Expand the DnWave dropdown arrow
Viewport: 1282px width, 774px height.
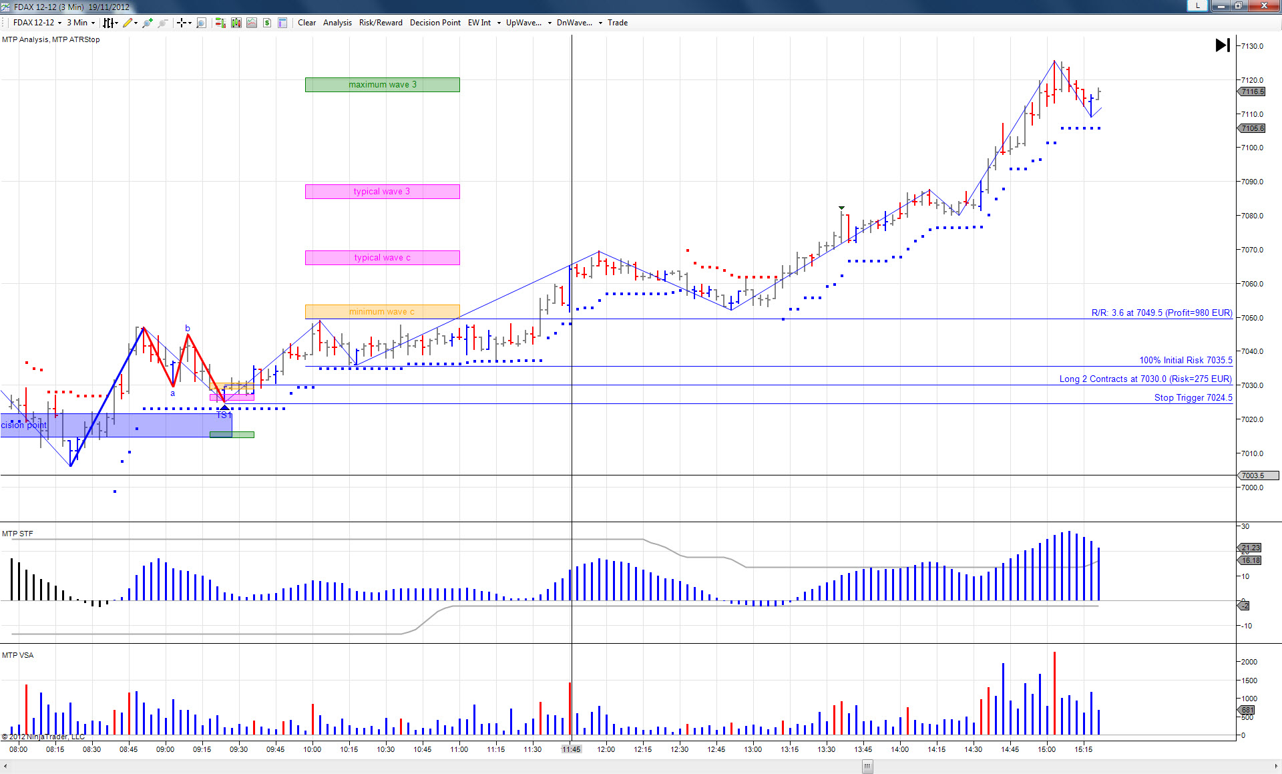[x=600, y=23]
